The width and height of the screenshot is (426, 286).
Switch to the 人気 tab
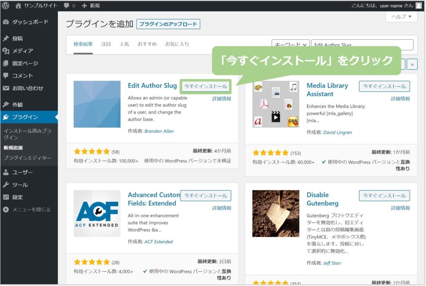[x=124, y=44]
